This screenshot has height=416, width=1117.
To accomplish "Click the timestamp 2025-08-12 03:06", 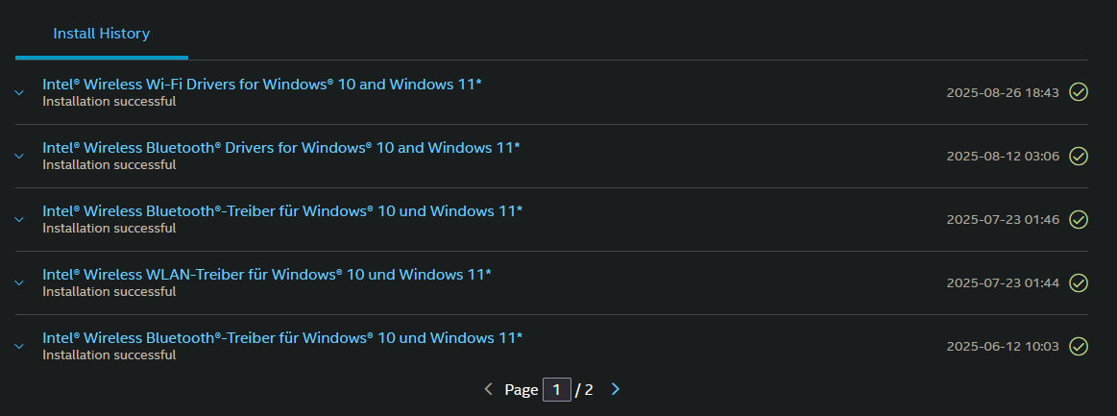I will 1003,156.
